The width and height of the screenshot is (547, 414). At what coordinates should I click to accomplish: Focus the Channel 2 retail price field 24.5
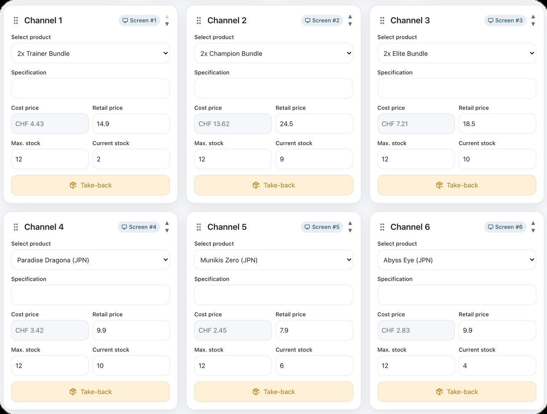(x=314, y=124)
